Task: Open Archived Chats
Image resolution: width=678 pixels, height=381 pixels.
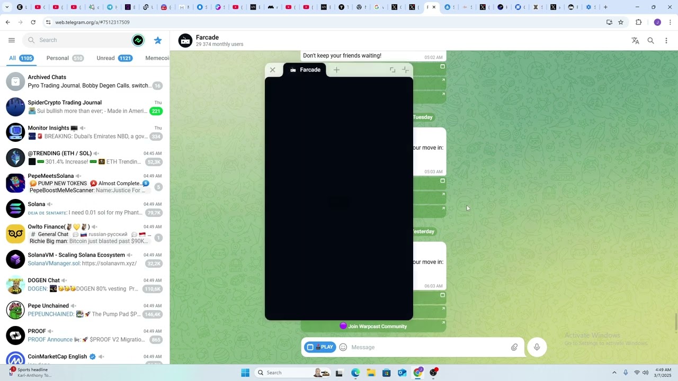Action: 85,81
